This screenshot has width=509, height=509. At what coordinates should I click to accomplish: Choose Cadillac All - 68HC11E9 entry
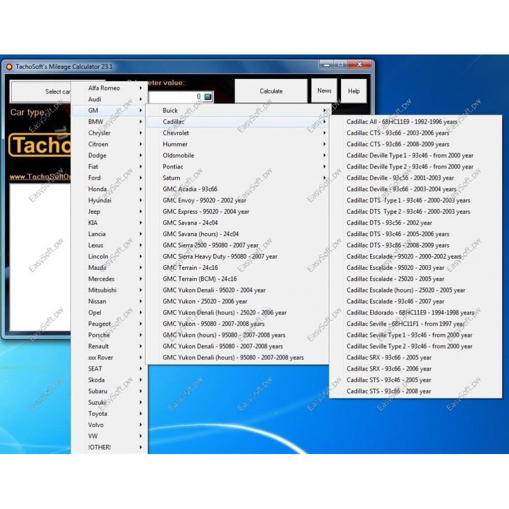click(415, 122)
